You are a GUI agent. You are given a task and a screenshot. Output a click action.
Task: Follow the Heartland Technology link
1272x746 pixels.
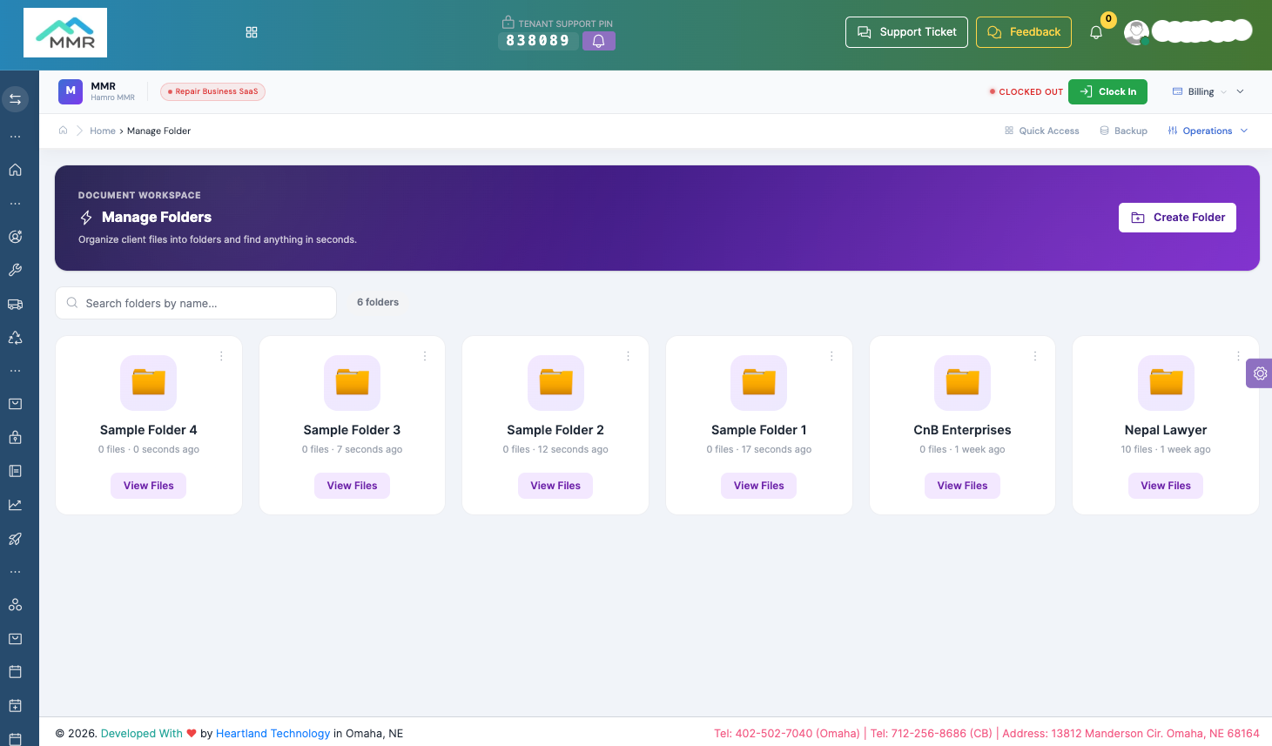pyautogui.click(x=273, y=733)
